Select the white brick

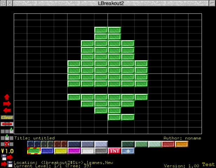[x=88, y=151]
